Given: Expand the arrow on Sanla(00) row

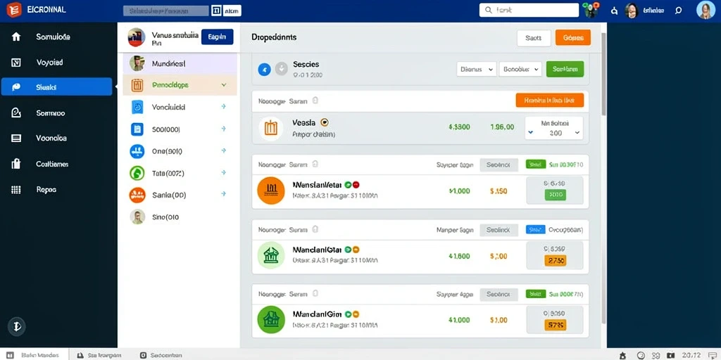Looking at the screenshot, I should point(223,194).
